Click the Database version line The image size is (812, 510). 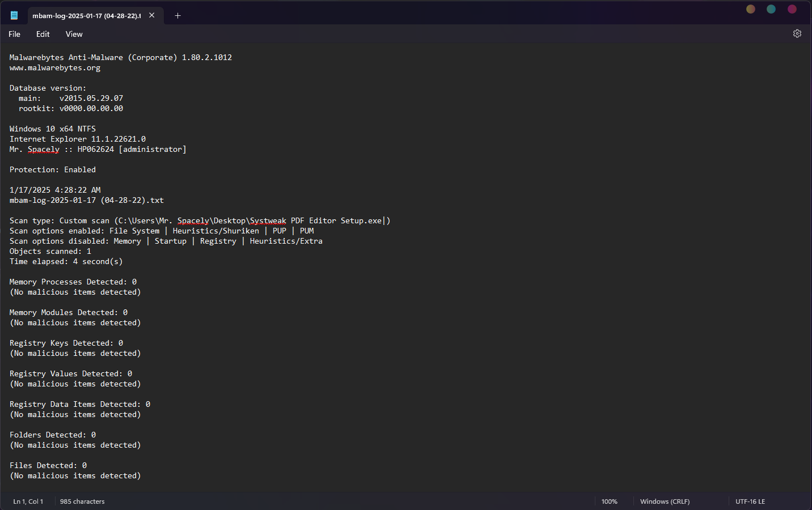click(48, 88)
